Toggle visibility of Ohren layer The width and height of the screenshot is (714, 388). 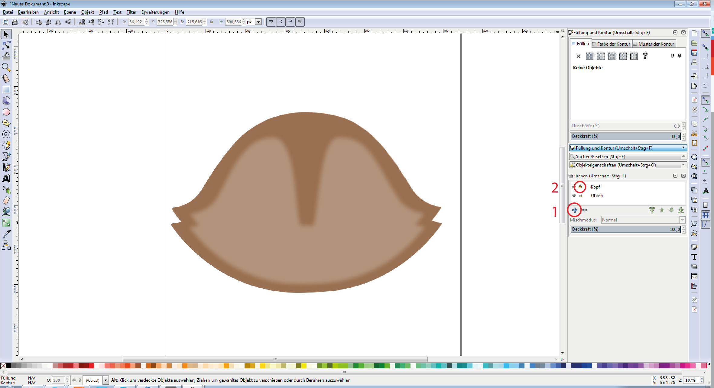pos(574,196)
